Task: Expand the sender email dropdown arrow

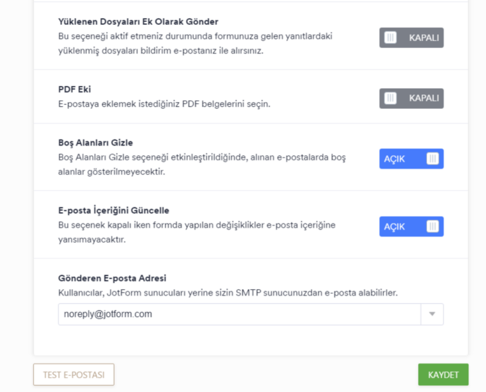Action: pyautogui.click(x=432, y=314)
